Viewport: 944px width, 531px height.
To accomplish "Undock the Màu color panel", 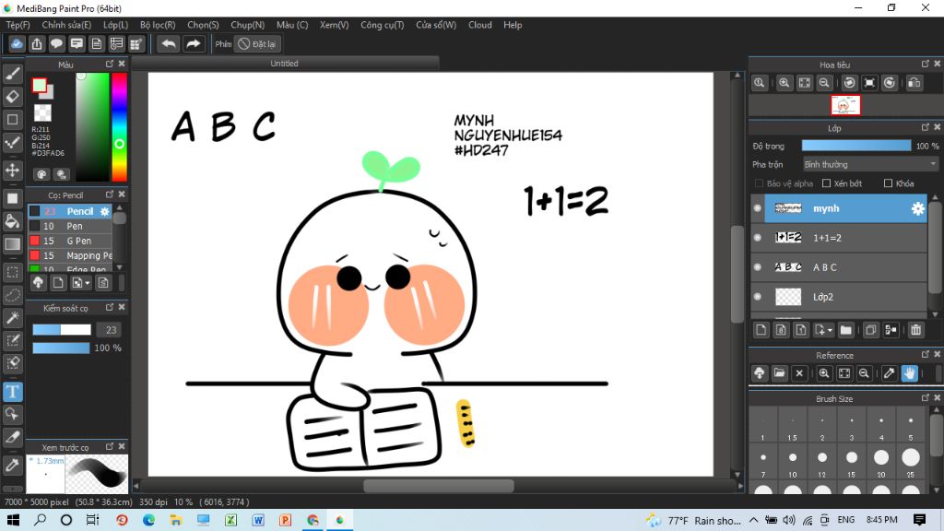I will (110, 64).
